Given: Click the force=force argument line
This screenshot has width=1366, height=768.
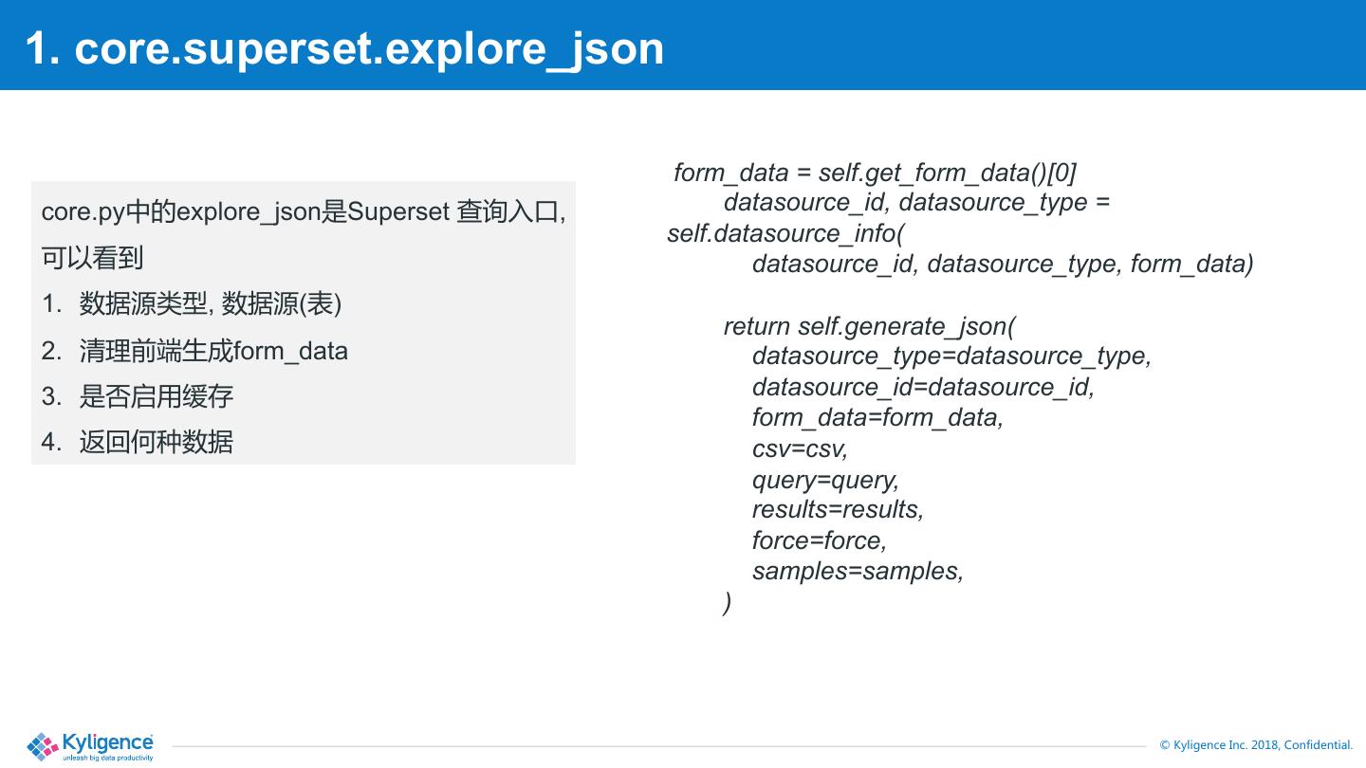Looking at the screenshot, I should (x=819, y=540).
